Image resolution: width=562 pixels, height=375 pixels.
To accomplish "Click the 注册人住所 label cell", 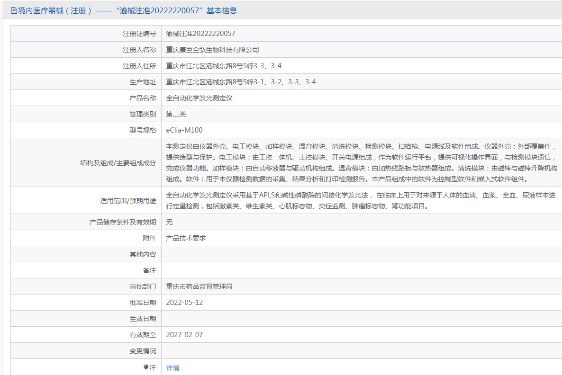I will tap(86, 66).
